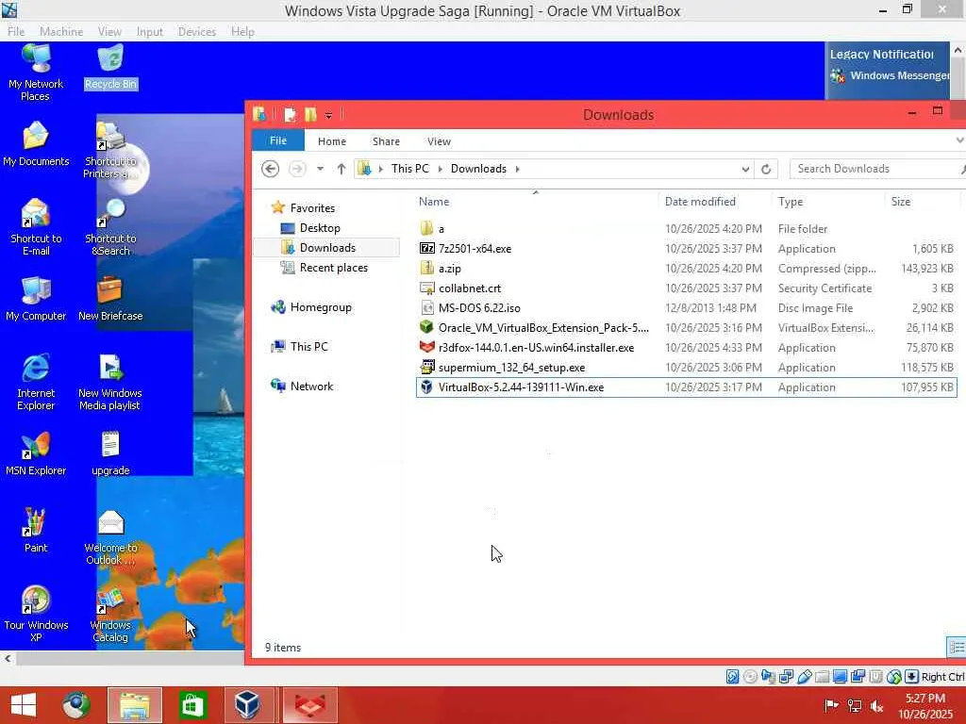Click the Windows Start button

coord(24,705)
